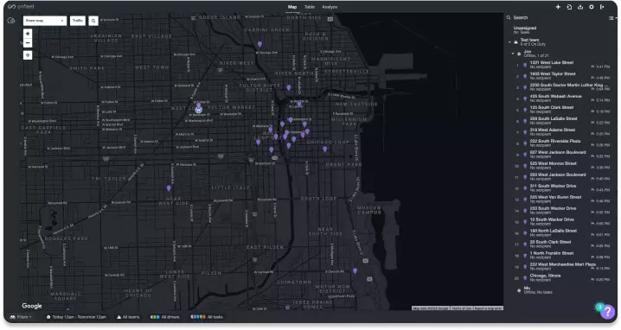Select task 627 West Jackson Boulevard
Image resolution: width=621 pixels, height=330 pixels.
pyautogui.click(x=562, y=154)
